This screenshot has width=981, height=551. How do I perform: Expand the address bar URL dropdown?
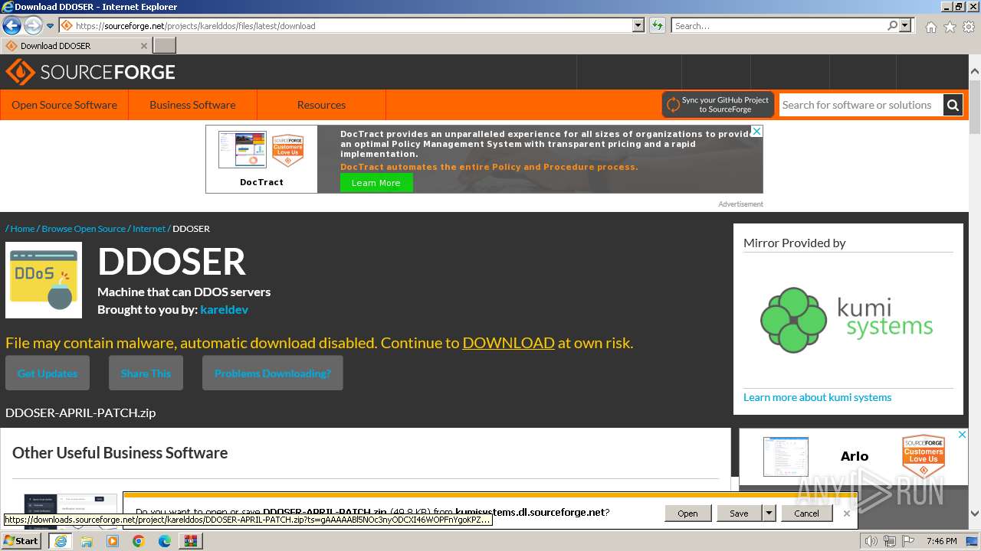click(x=638, y=25)
